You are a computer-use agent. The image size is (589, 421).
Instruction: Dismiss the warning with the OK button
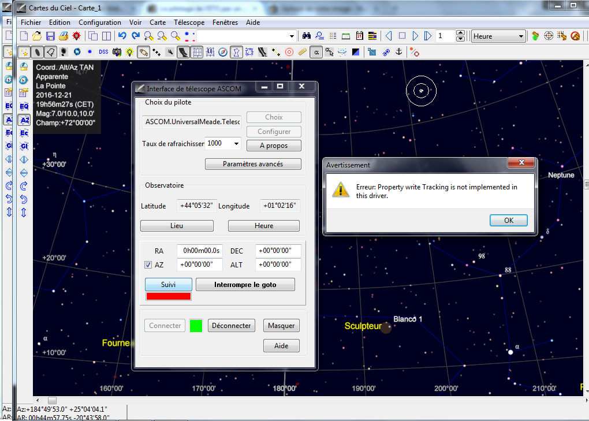click(508, 220)
